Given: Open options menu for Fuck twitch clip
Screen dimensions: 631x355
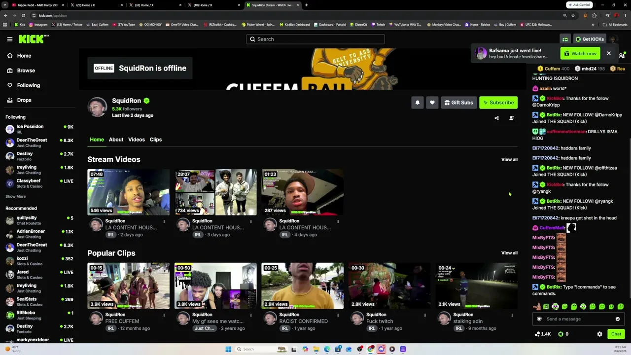Looking at the screenshot, I should point(425,315).
